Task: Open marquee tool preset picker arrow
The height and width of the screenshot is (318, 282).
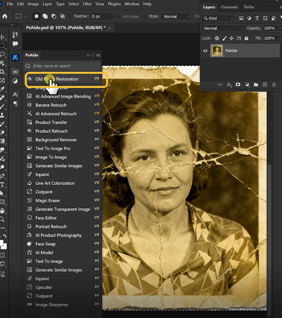Action: tap(26, 17)
